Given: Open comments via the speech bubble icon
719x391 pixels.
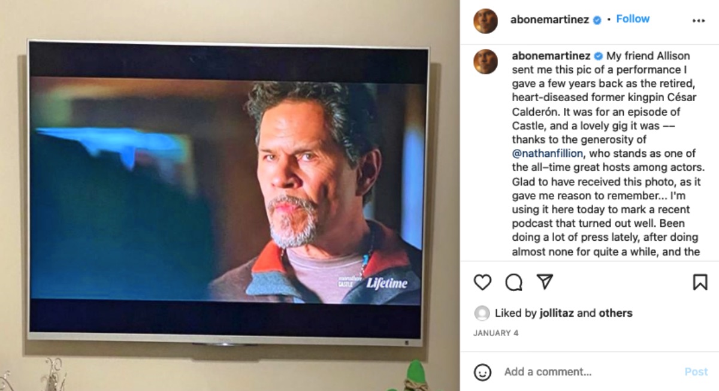Looking at the screenshot, I should tap(513, 282).
